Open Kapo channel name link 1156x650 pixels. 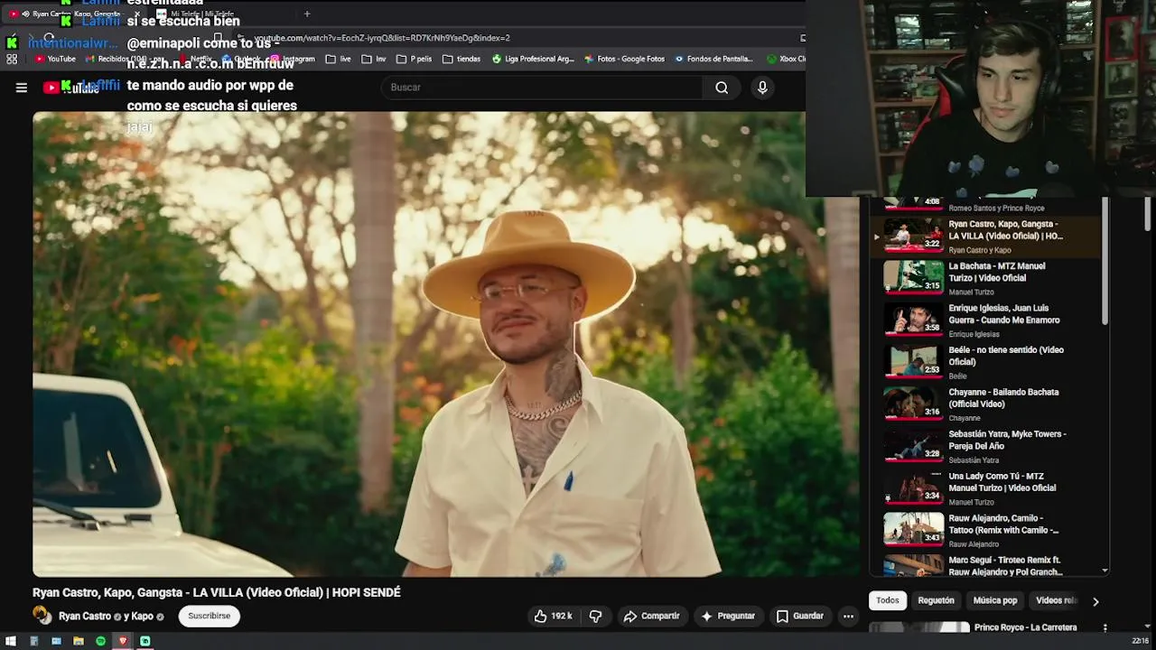coord(143,617)
